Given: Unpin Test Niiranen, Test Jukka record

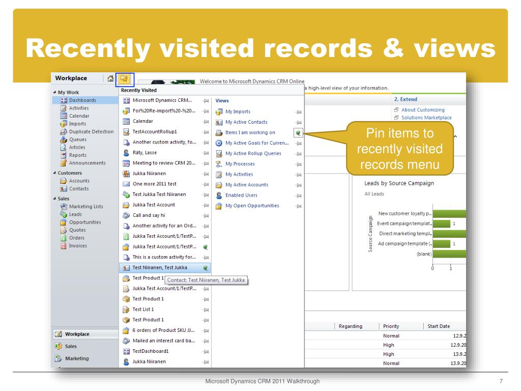Looking at the screenshot, I should (206, 268).
